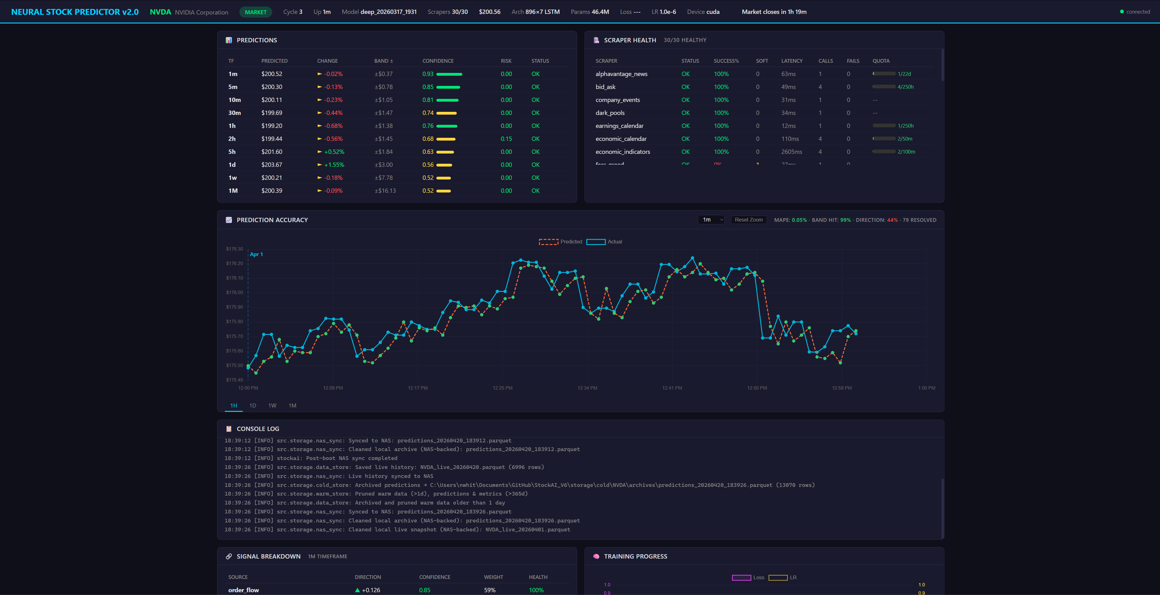Click the CONFIDENCE column header in Predictions

(x=438, y=61)
